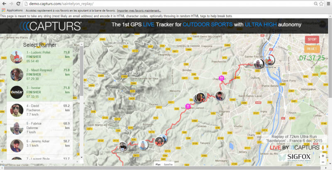Click pink food checkpoint marker near Chaponost
This screenshot has height=170, width=332.
coord(221,78)
